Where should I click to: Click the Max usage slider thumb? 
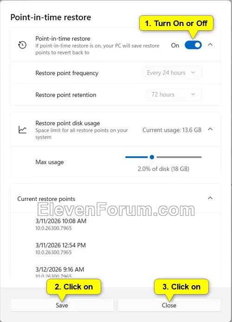point(152,157)
